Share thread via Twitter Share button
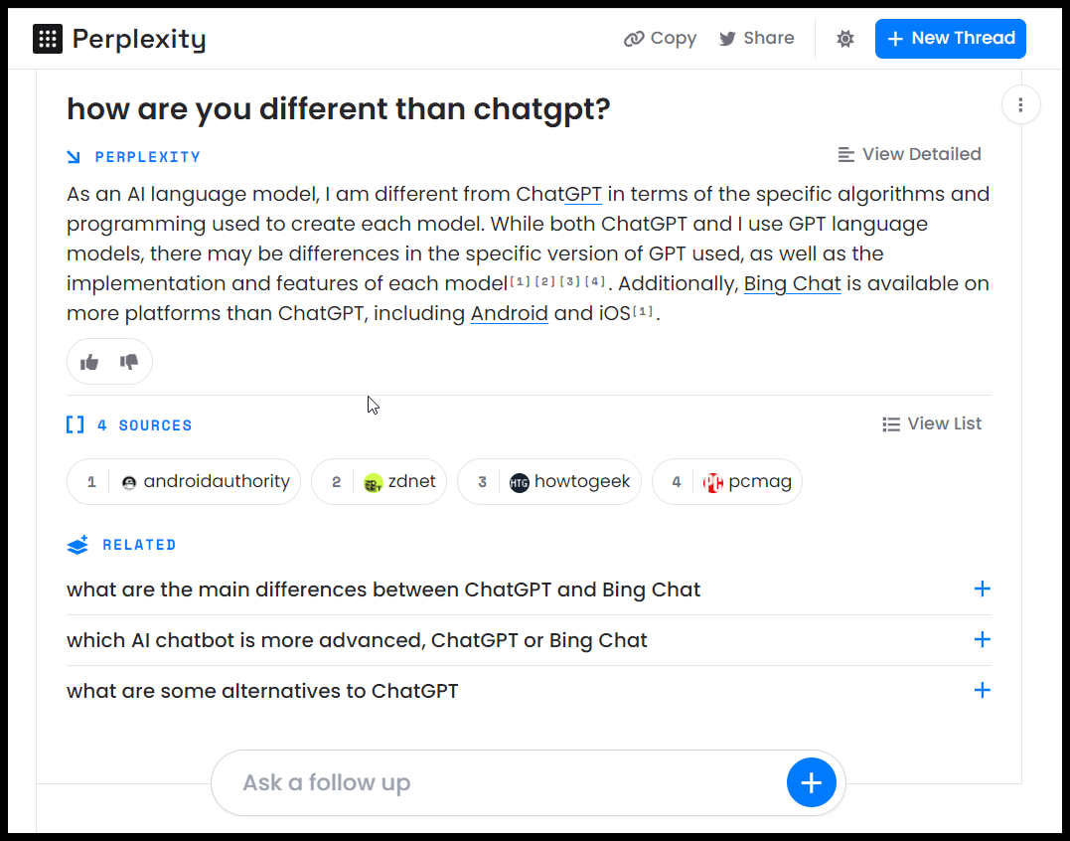 coord(757,39)
